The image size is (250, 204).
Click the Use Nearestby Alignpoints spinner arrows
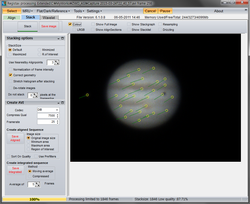pyautogui.click(x=57, y=62)
